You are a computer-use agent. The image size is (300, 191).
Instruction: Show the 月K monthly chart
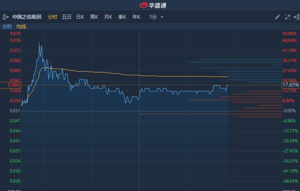point(108,17)
